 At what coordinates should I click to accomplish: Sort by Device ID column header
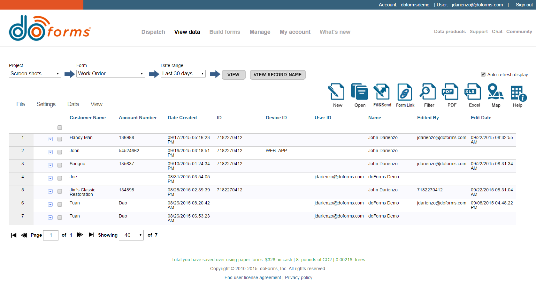[x=276, y=118]
